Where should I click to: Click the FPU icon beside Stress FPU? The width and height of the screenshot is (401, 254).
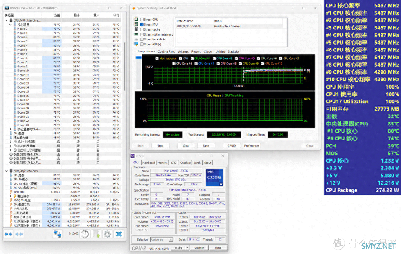tap(136, 24)
